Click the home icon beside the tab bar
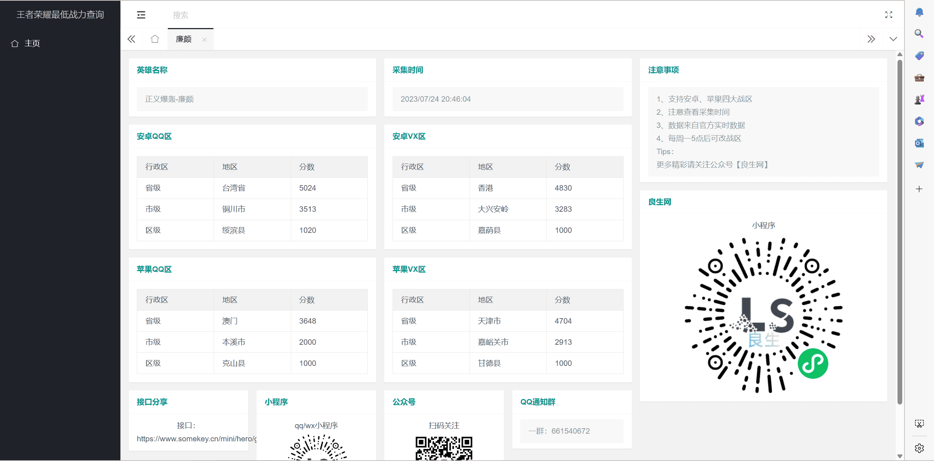 pyautogui.click(x=155, y=39)
